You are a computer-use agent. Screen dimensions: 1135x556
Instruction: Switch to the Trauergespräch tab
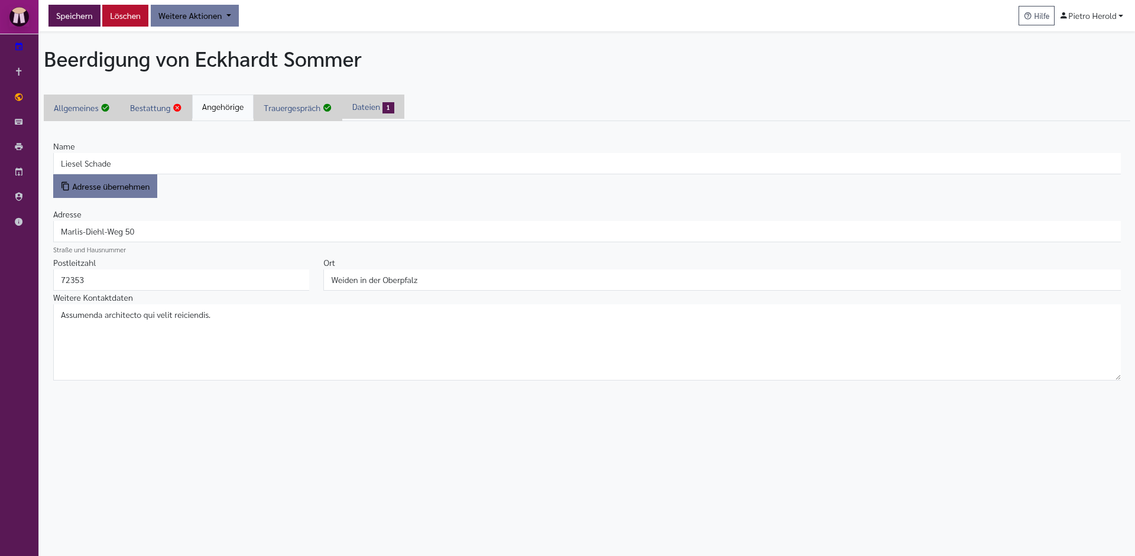297,108
